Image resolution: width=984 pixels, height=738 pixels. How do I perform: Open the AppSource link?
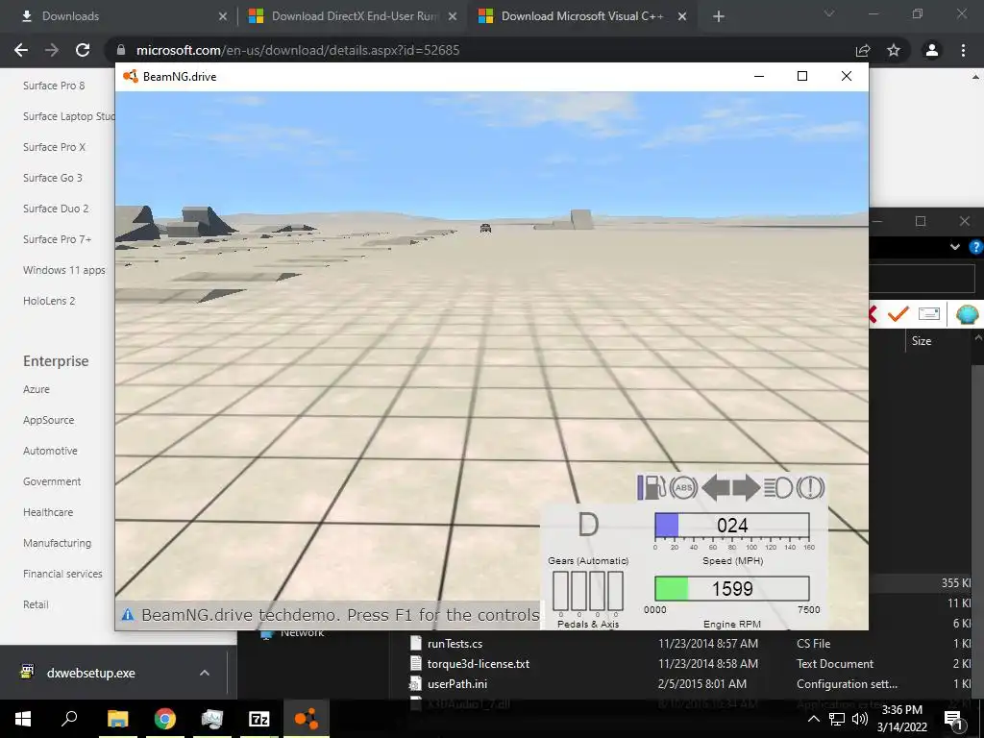coord(48,420)
